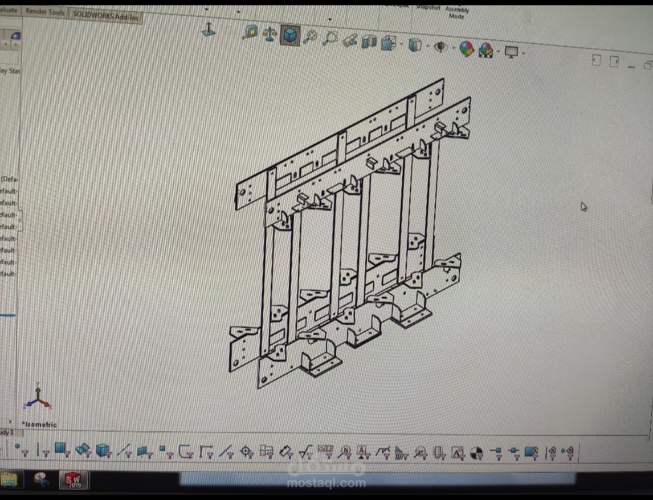Click the Filter Geometric Tolerances icon
Image resolution: width=653 pixels, height=500 pixels.
326,452
